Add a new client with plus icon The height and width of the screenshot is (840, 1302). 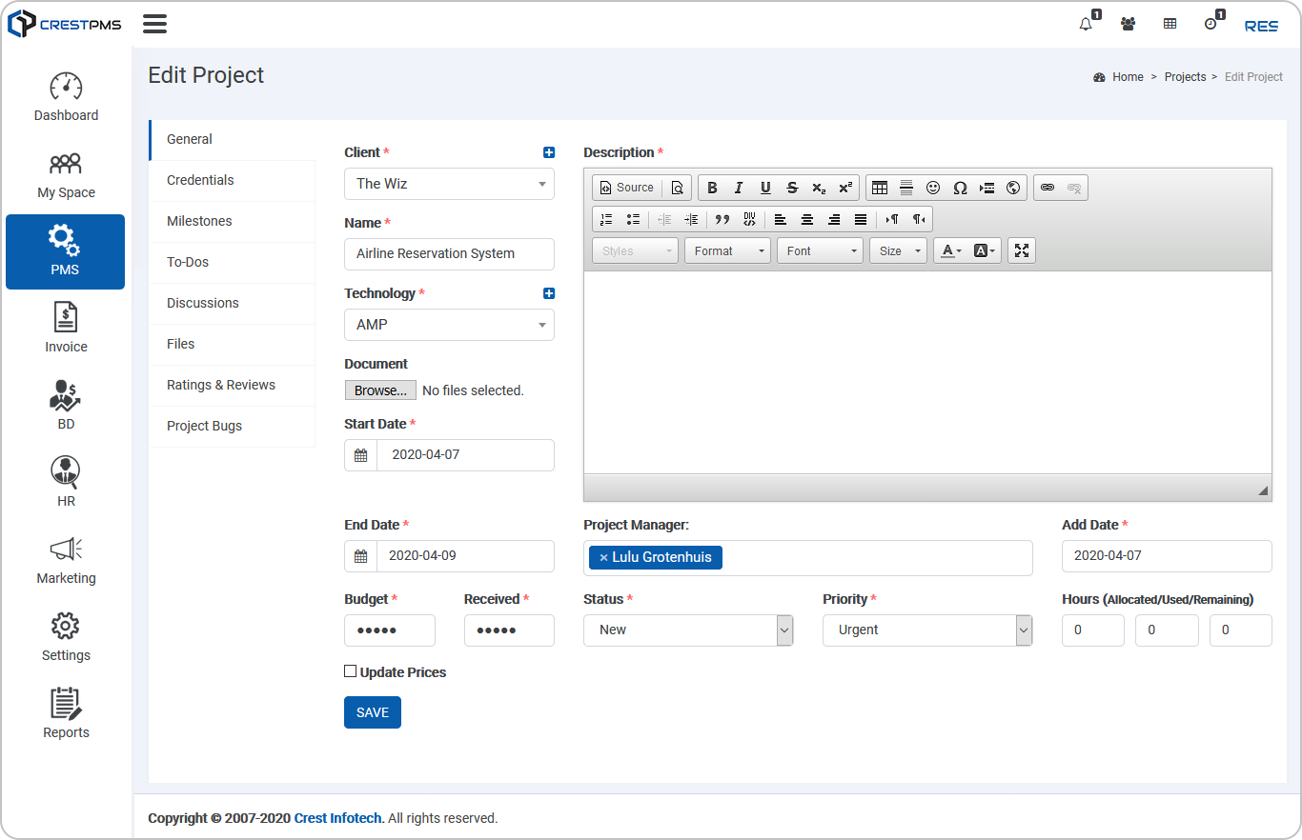pos(548,152)
